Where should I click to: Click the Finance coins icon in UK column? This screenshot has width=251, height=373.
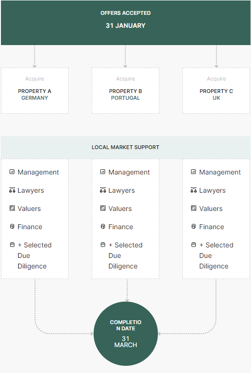tap(193, 226)
